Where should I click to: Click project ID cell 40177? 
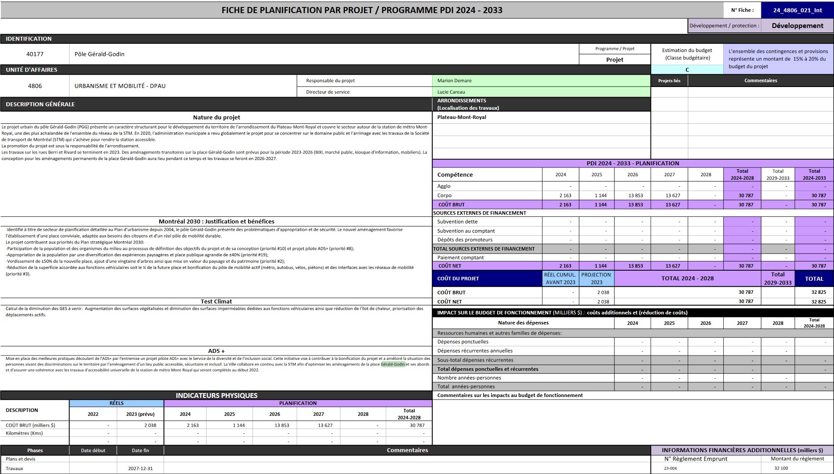point(35,54)
